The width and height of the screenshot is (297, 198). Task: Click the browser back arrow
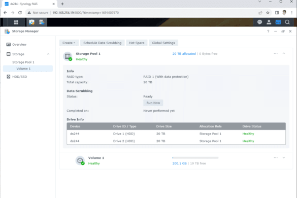(x=5, y=13)
